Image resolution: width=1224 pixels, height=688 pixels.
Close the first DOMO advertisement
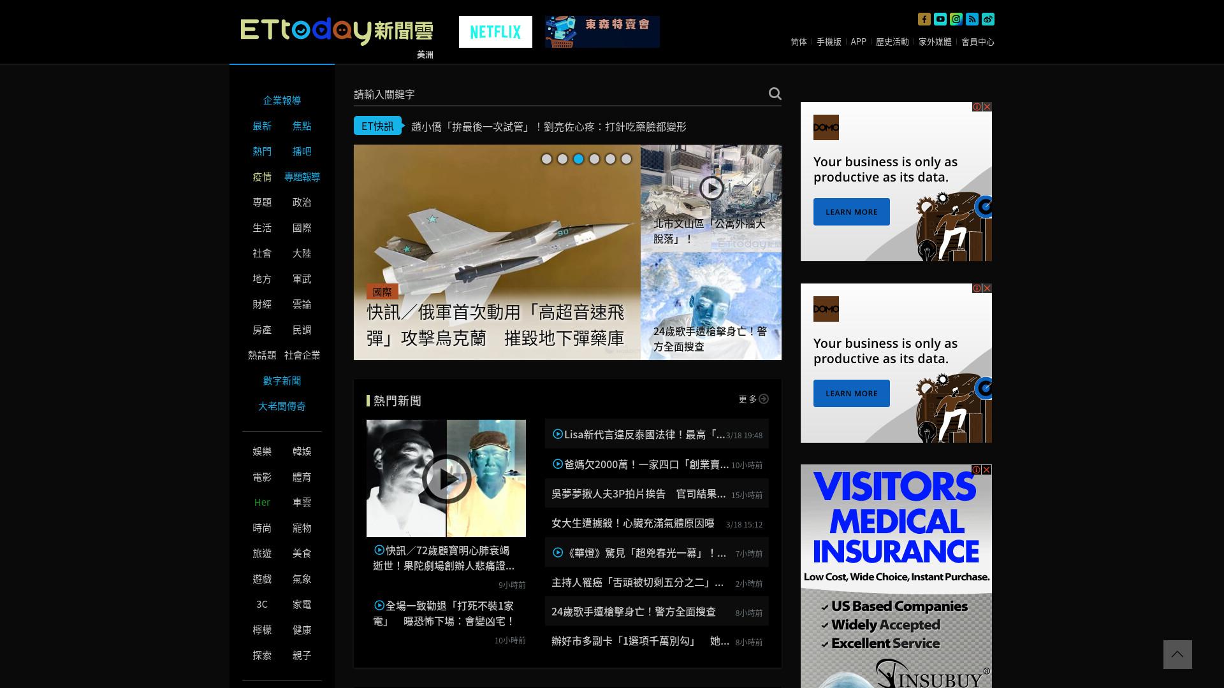click(x=987, y=106)
